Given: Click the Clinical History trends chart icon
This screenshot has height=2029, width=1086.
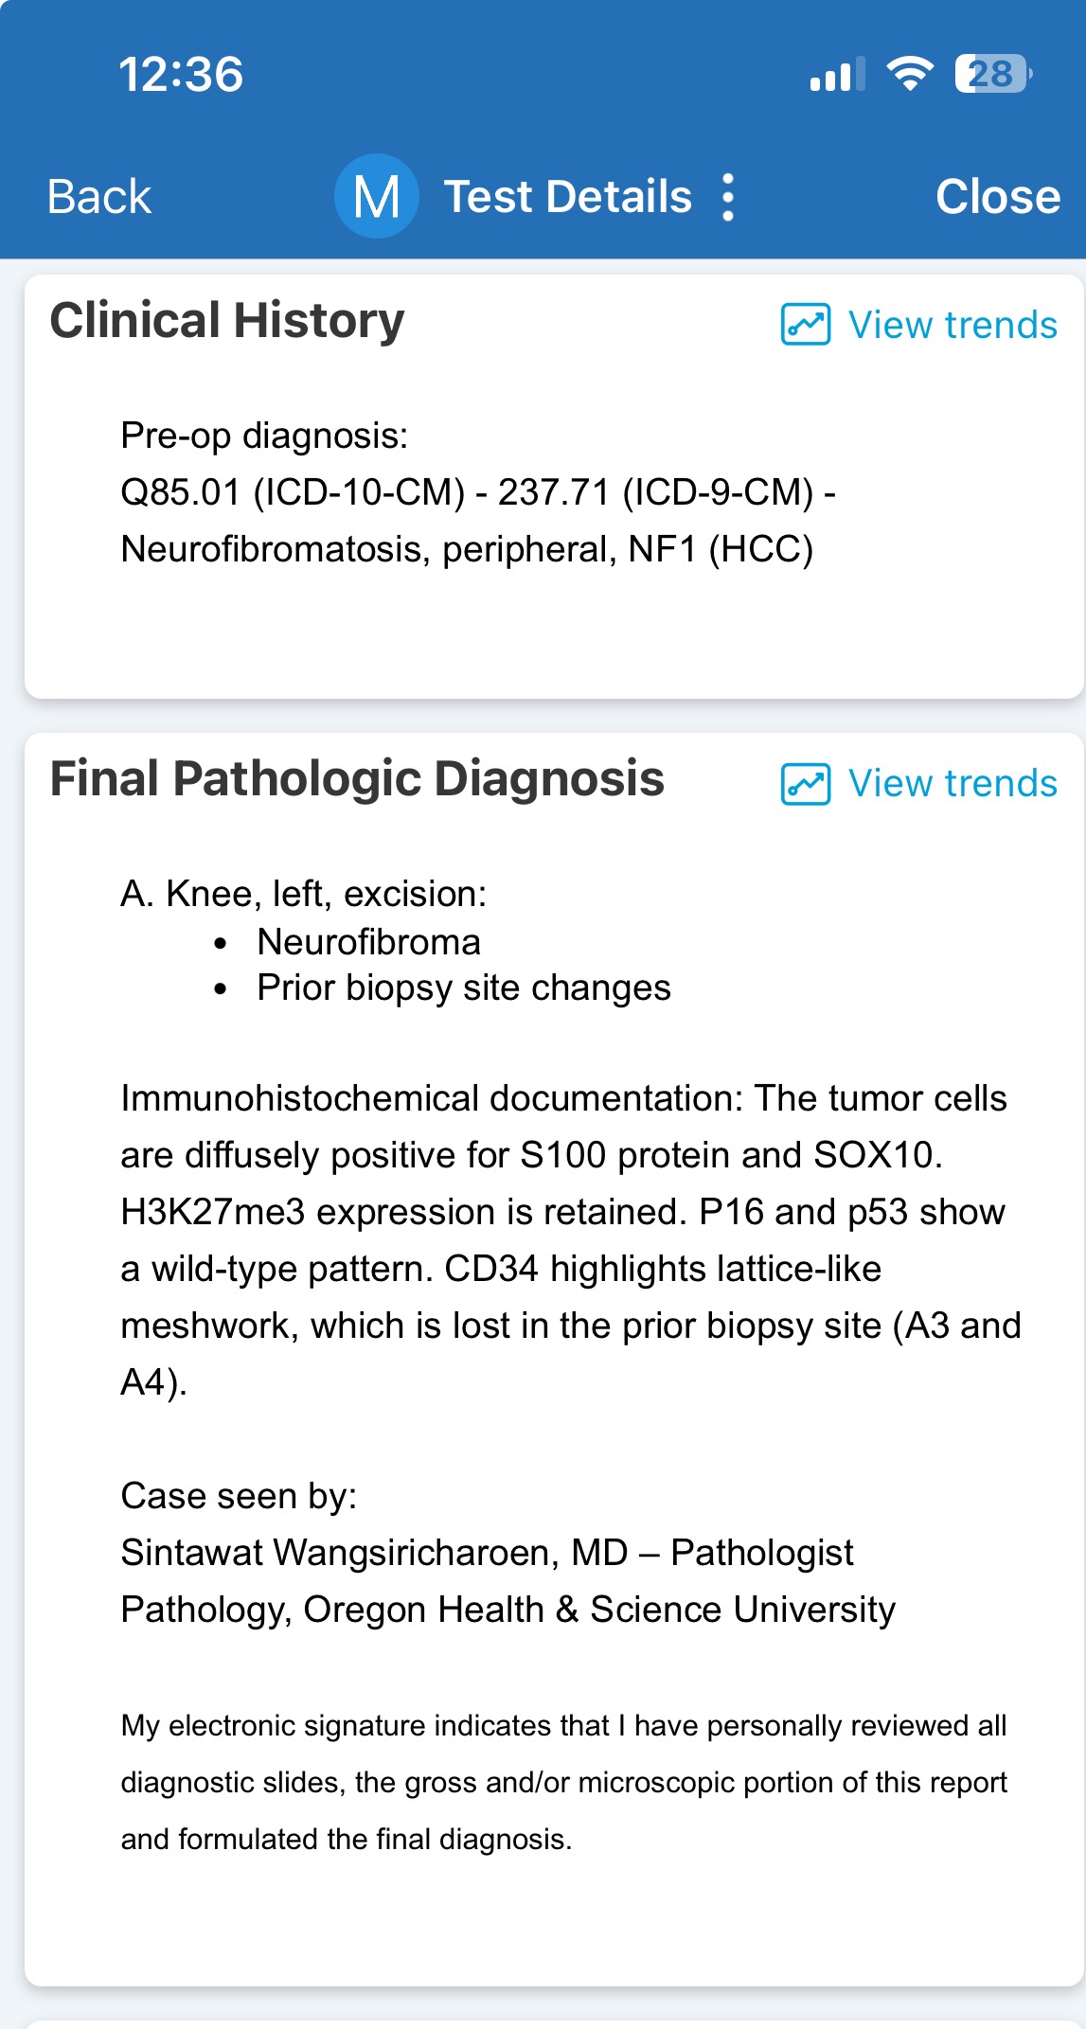Looking at the screenshot, I should [806, 325].
